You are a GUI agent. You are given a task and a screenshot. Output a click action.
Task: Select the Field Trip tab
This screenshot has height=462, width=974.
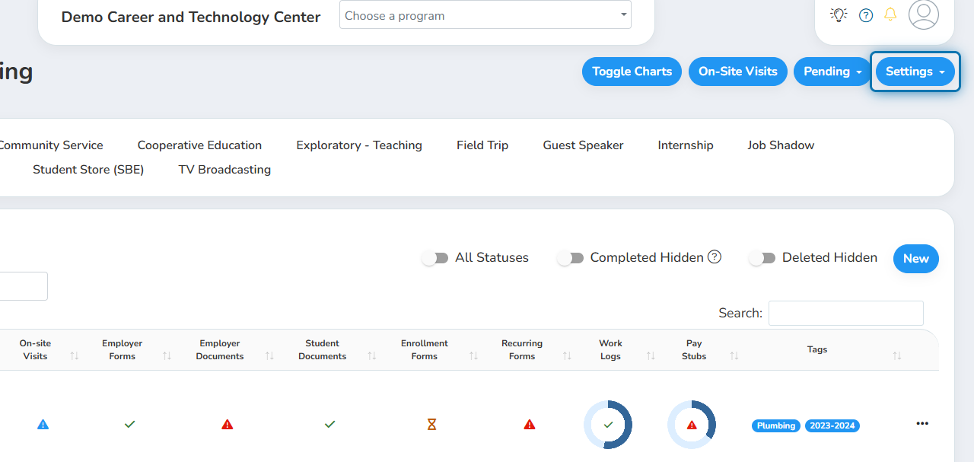coord(482,145)
